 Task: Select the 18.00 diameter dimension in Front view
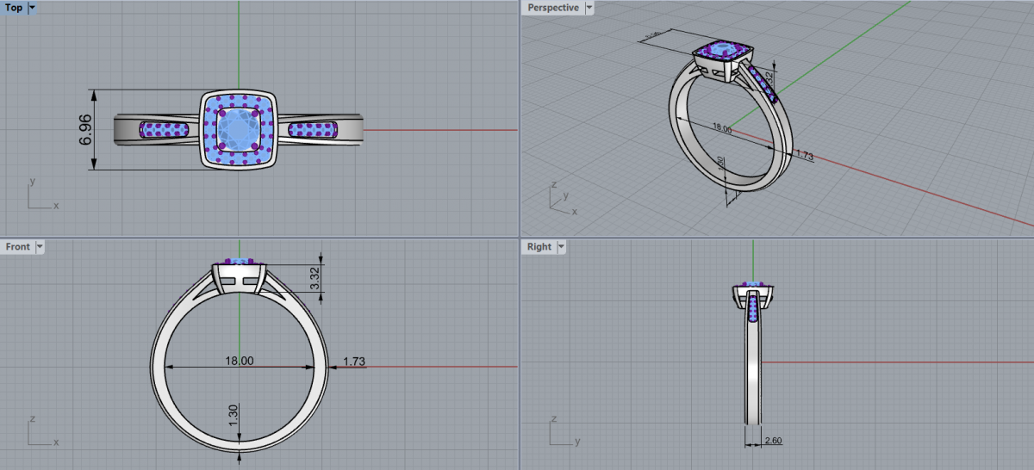[239, 362]
